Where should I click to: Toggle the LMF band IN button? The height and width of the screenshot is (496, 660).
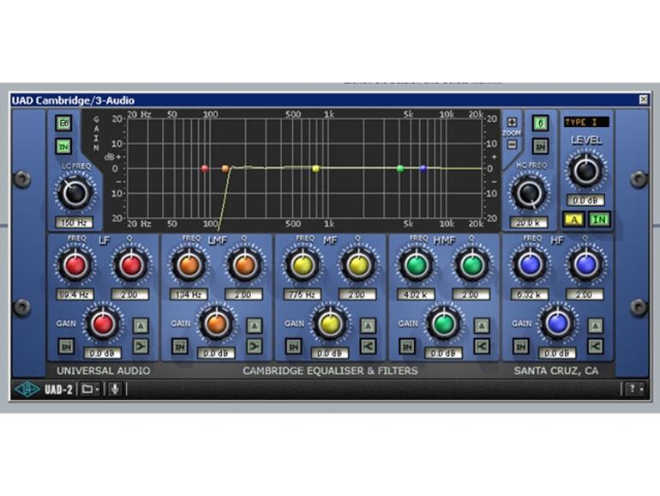pos(180,347)
